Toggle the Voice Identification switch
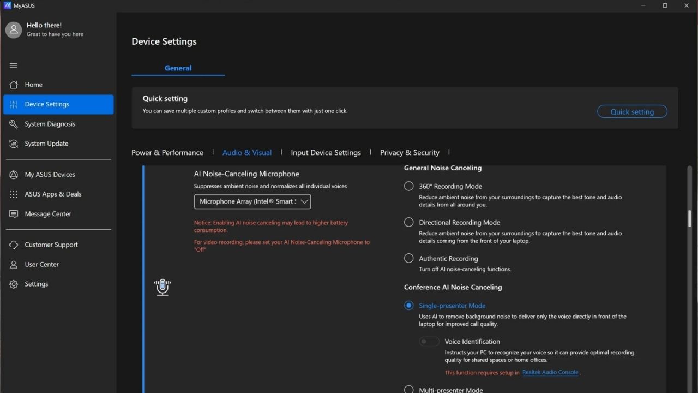Image resolution: width=698 pixels, height=393 pixels. tap(429, 342)
